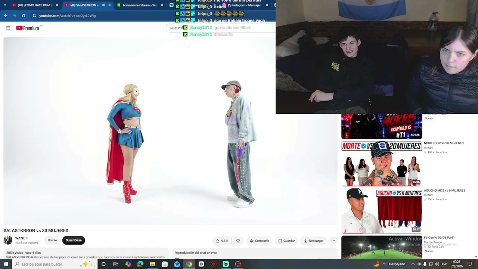Open the 'Reproducción del chat en vivo' panel
This screenshot has width=478, height=269.
point(255,254)
